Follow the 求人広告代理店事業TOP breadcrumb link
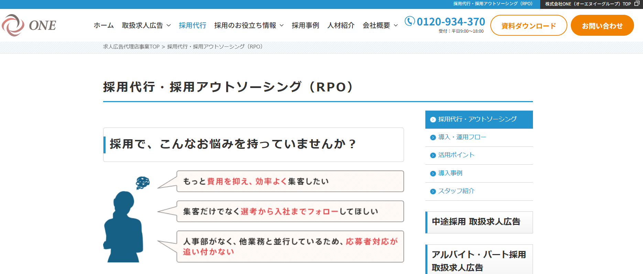 point(131,47)
